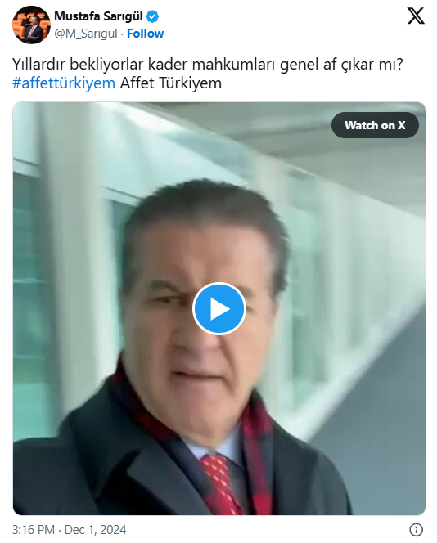Open the tweet info circle icon
The height and width of the screenshot is (543, 437).
pos(416,529)
